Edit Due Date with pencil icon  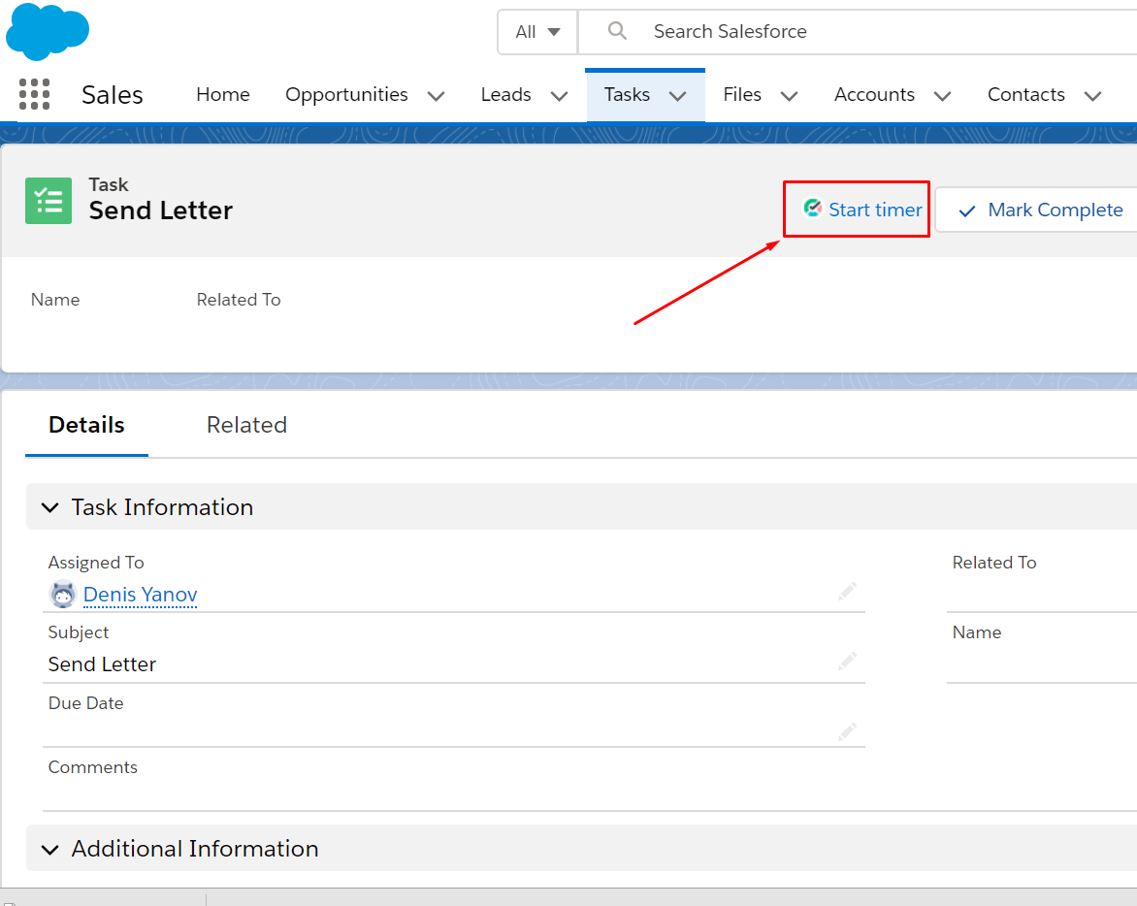click(x=847, y=731)
